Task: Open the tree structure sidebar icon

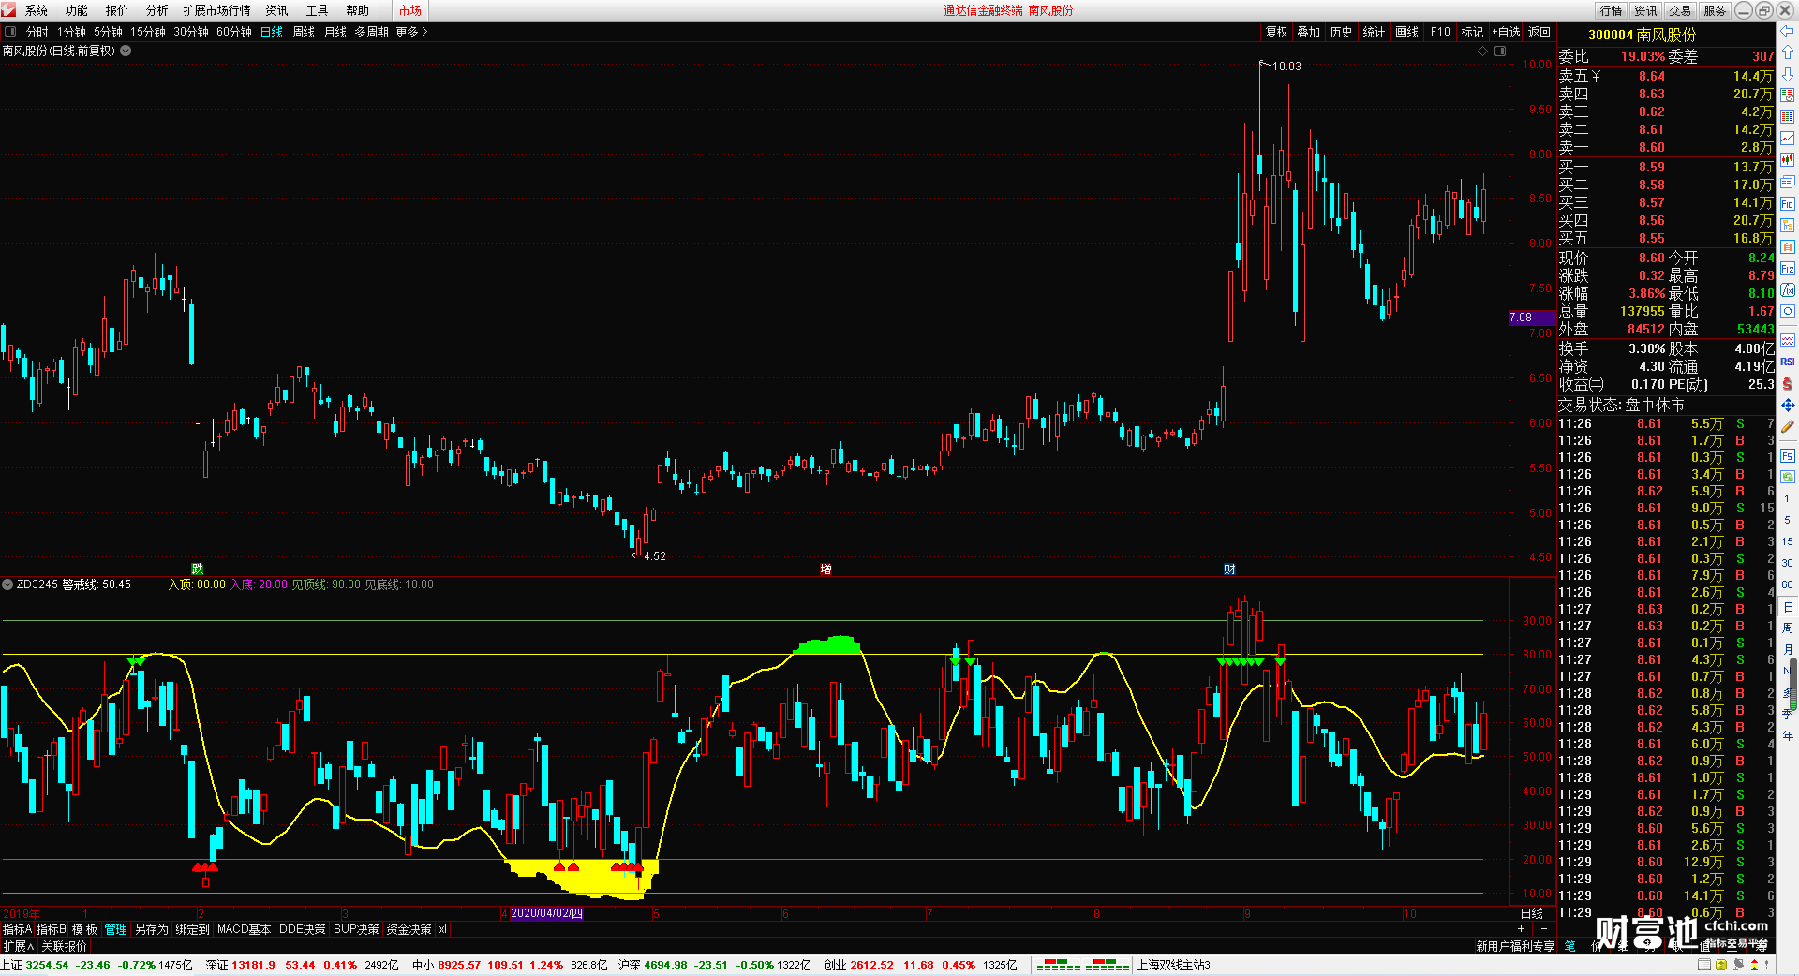Action: [x=1788, y=226]
